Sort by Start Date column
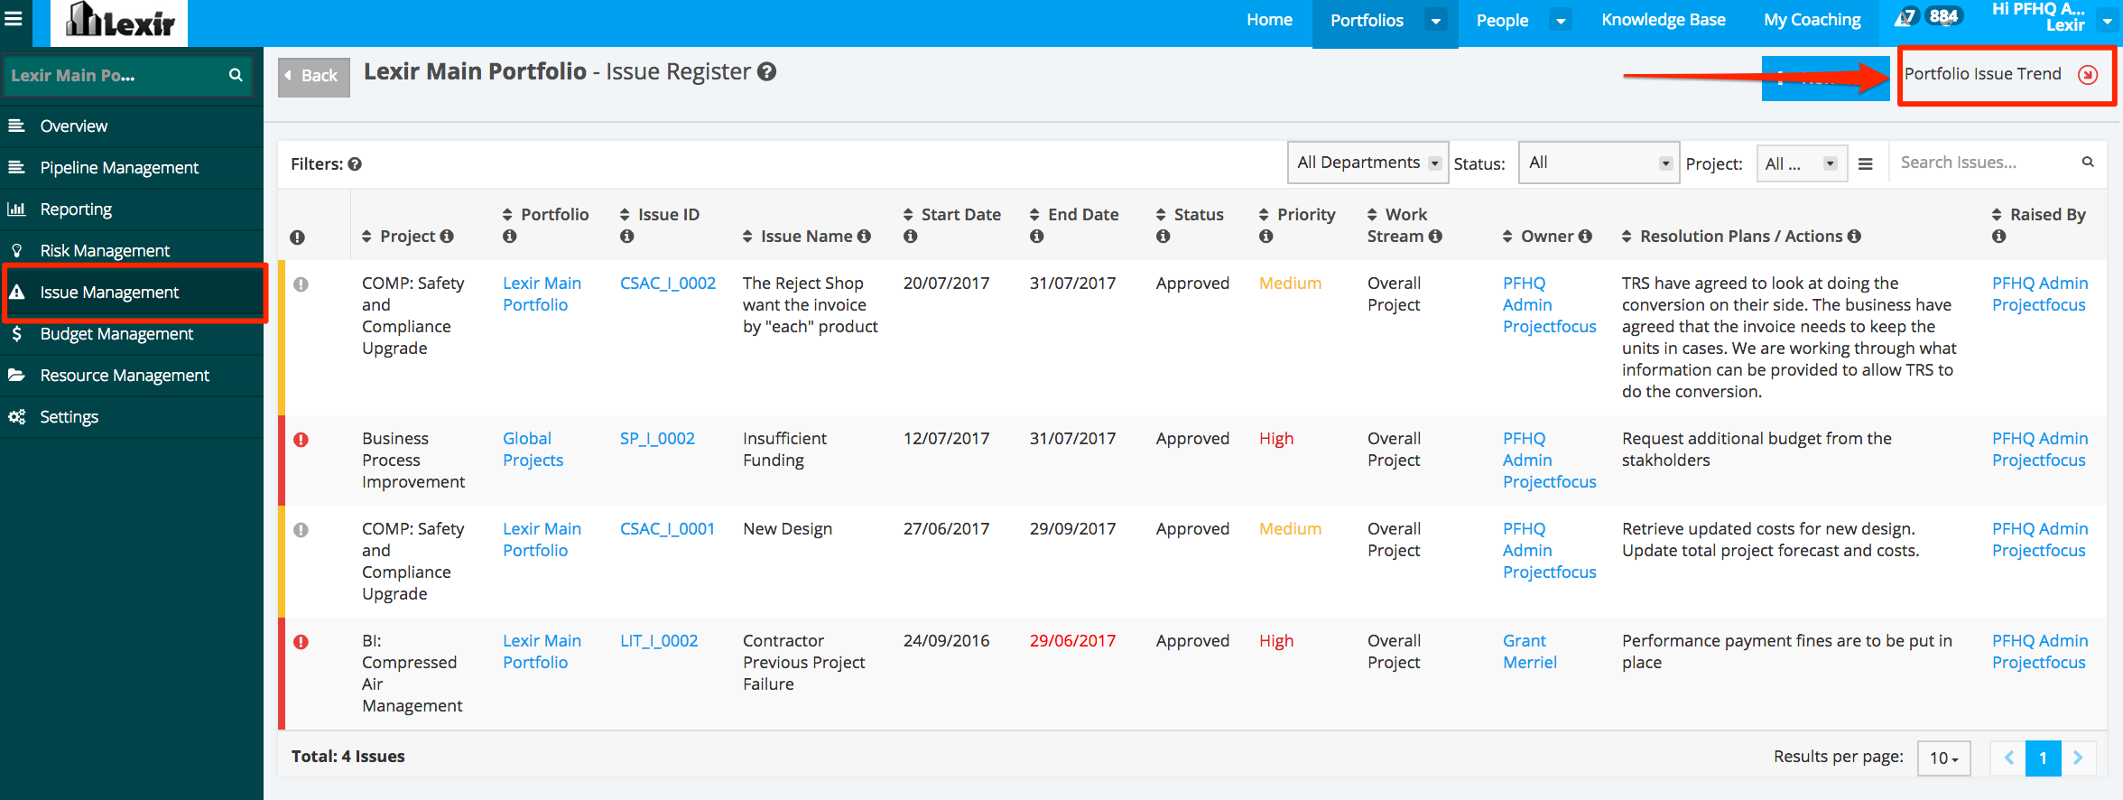The height and width of the screenshot is (800, 2123). tap(908, 215)
